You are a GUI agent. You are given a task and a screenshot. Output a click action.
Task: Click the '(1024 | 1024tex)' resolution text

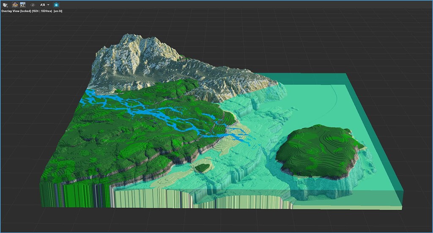[x=42, y=11]
